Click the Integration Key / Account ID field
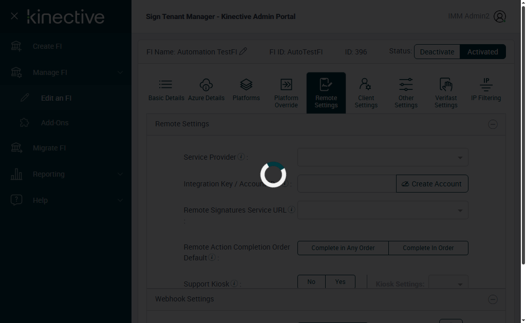The width and height of the screenshot is (526, 323). point(347,184)
